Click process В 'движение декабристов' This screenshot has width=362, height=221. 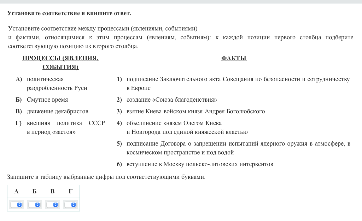[57, 112]
